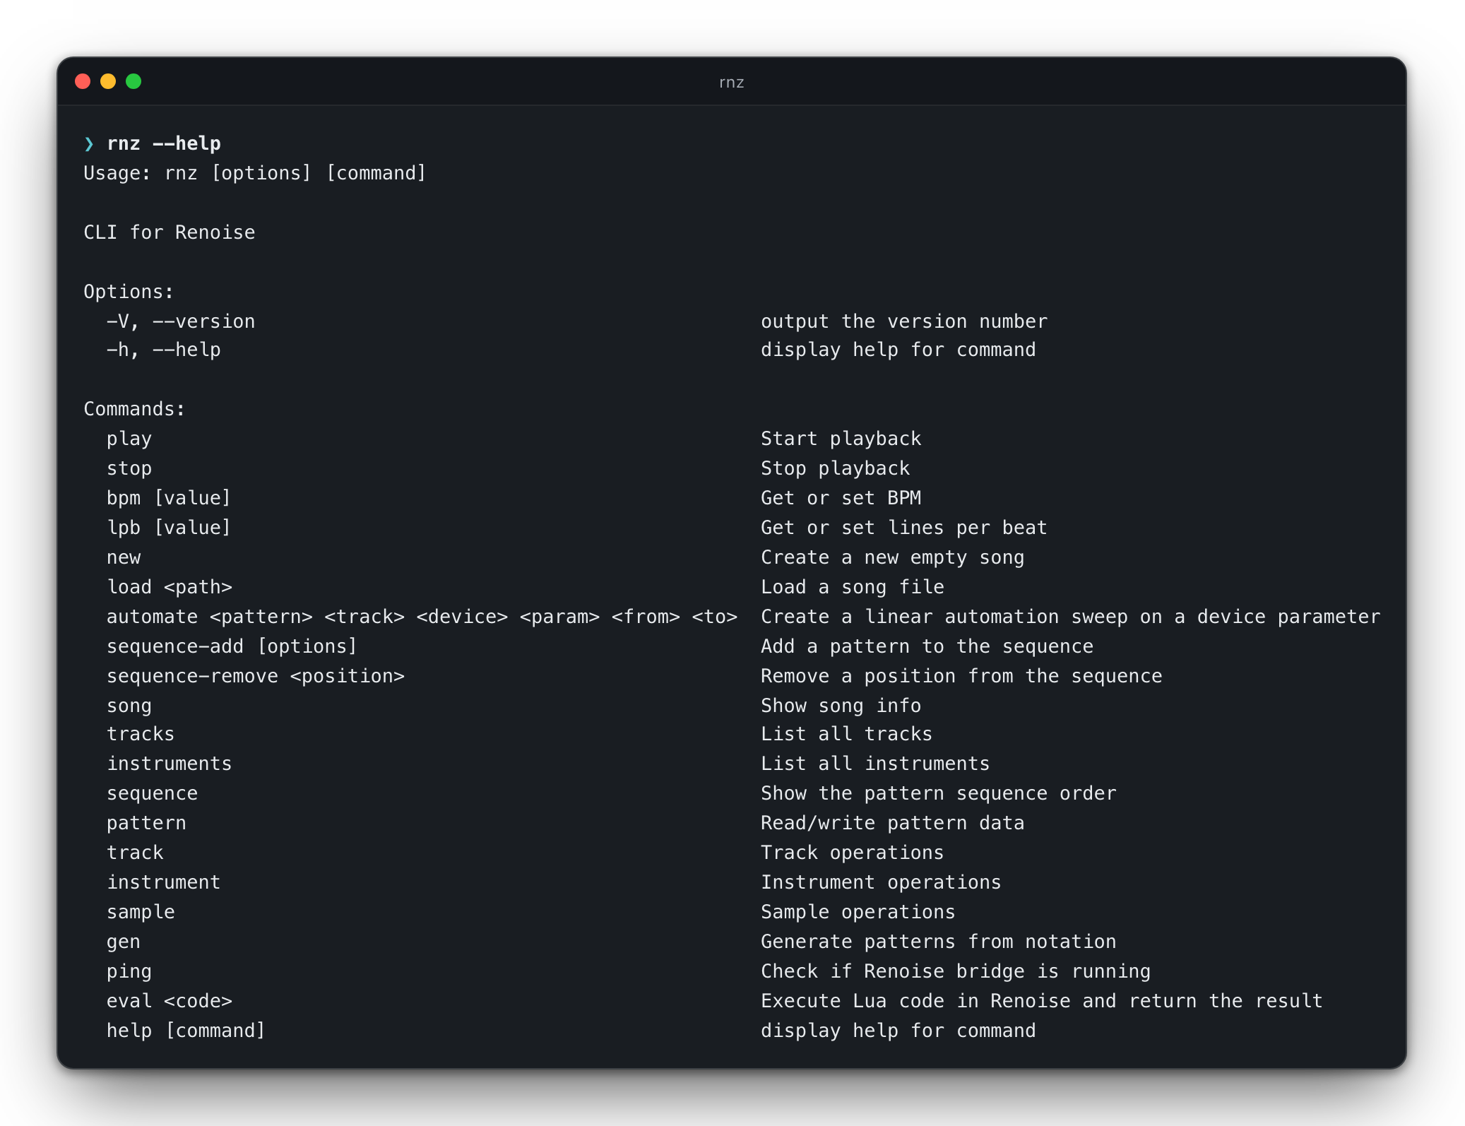The image size is (1465, 1126).
Task: Click the 'new' command name
Action: pyautogui.click(x=124, y=558)
